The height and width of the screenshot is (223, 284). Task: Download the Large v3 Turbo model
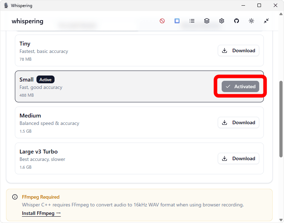238,158
